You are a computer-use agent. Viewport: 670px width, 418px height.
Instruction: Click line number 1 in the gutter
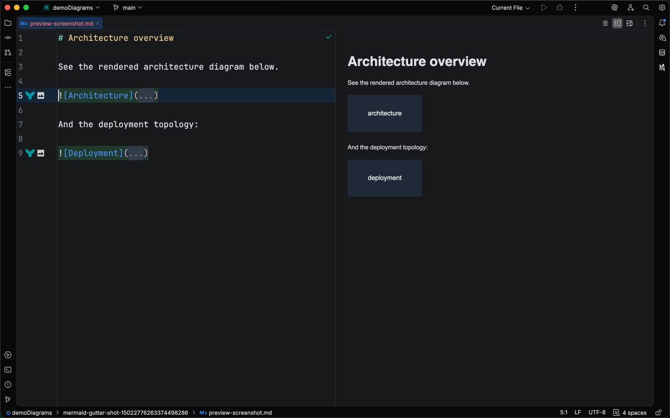point(20,38)
